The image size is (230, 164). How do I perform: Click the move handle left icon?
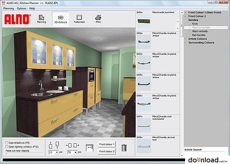pyautogui.click(x=69, y=145)
